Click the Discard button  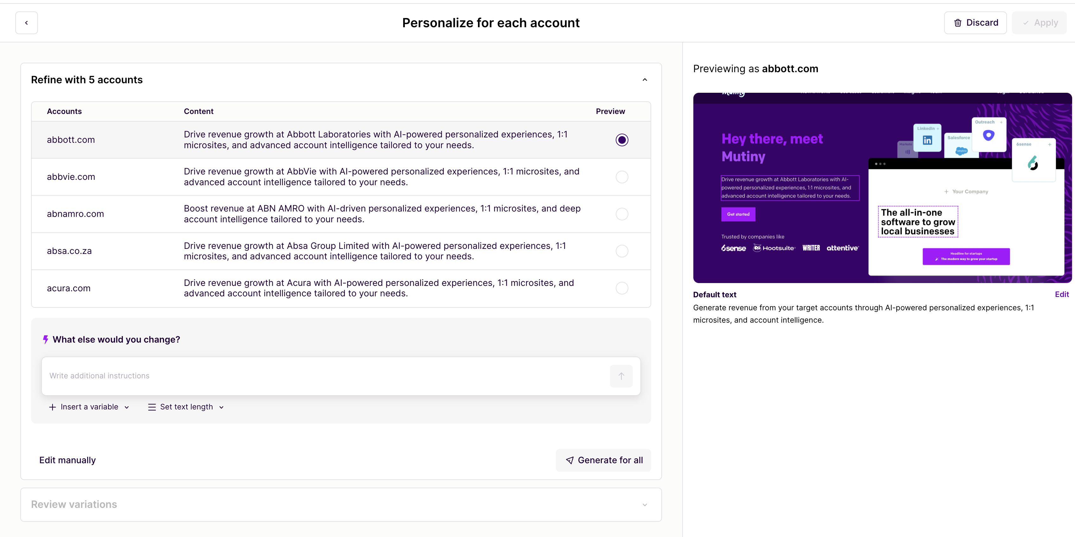[975, 22]
